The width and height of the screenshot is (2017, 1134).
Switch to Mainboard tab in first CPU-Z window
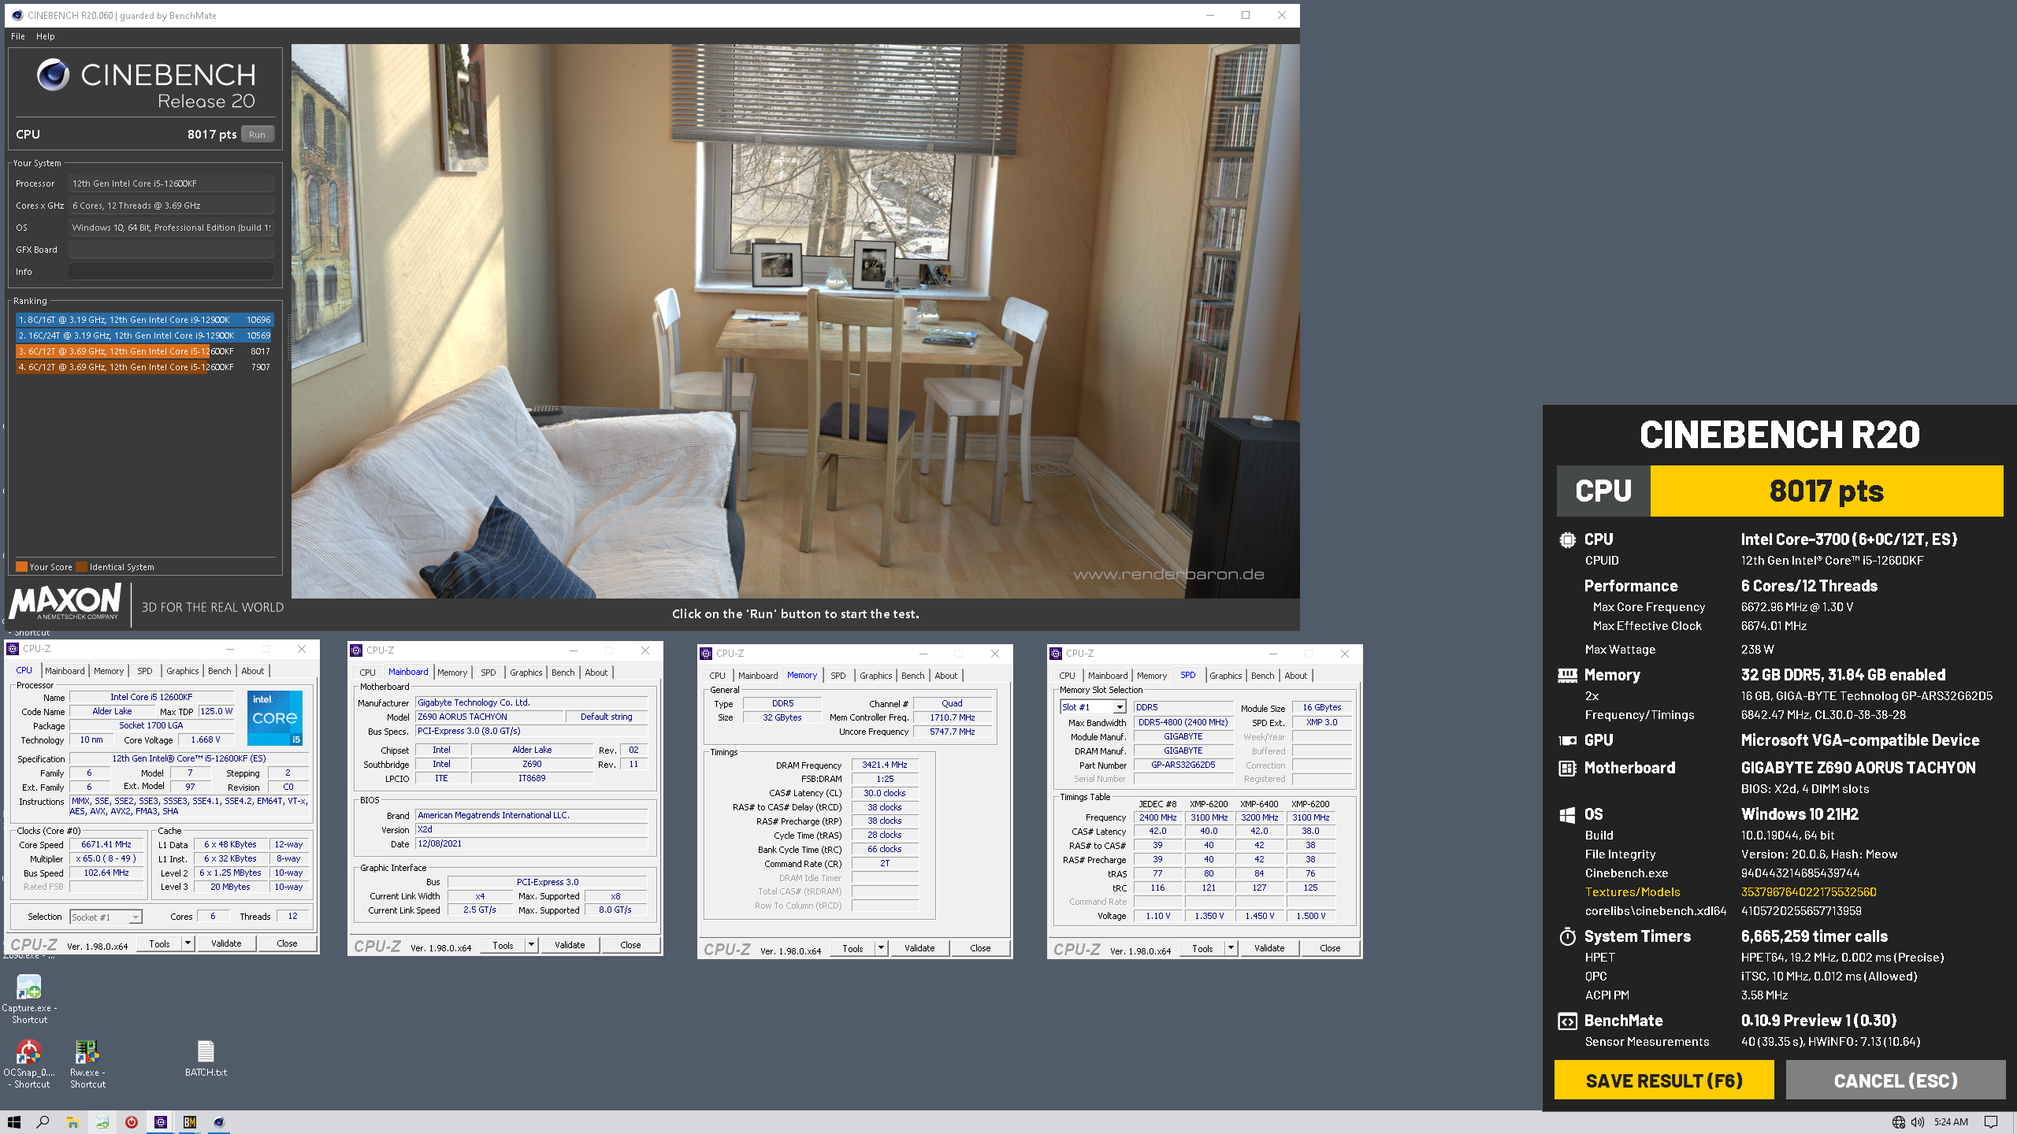coord(65,671)
